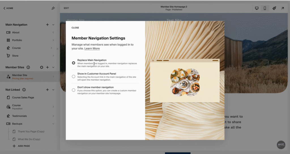
Task: Collapse the About row chevron
Action: coord(53,32)
